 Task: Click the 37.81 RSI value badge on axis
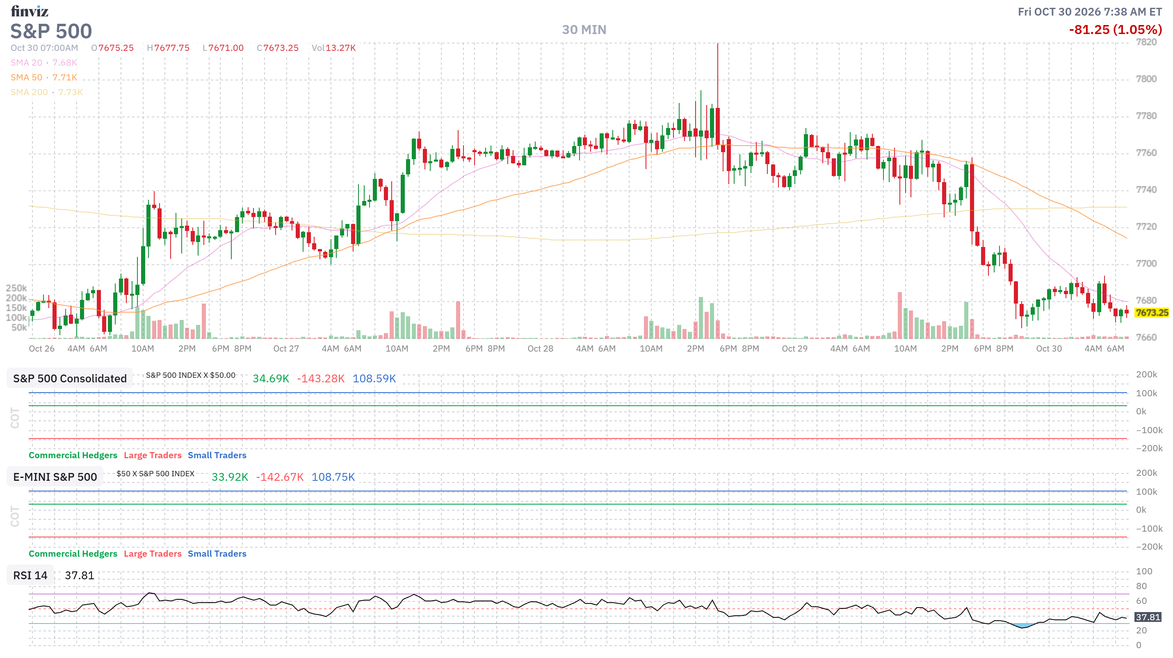(1148, 617)
